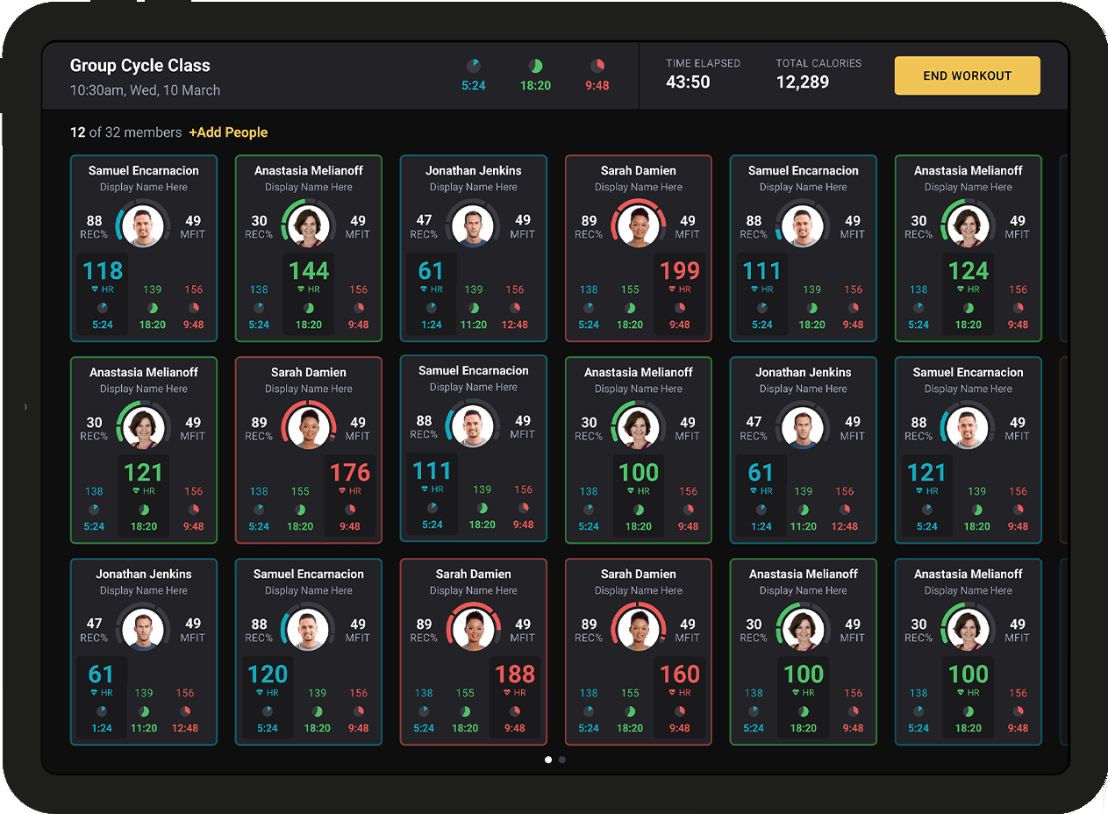This screenshot has width=1108, height=814.
Task: Click Samuel's avatar on the 120 HR card
Action: tap(309, 630)
